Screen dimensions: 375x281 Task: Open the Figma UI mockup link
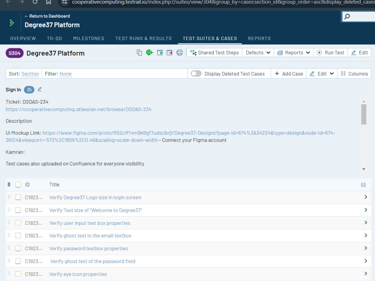click(x=170, y=136)
